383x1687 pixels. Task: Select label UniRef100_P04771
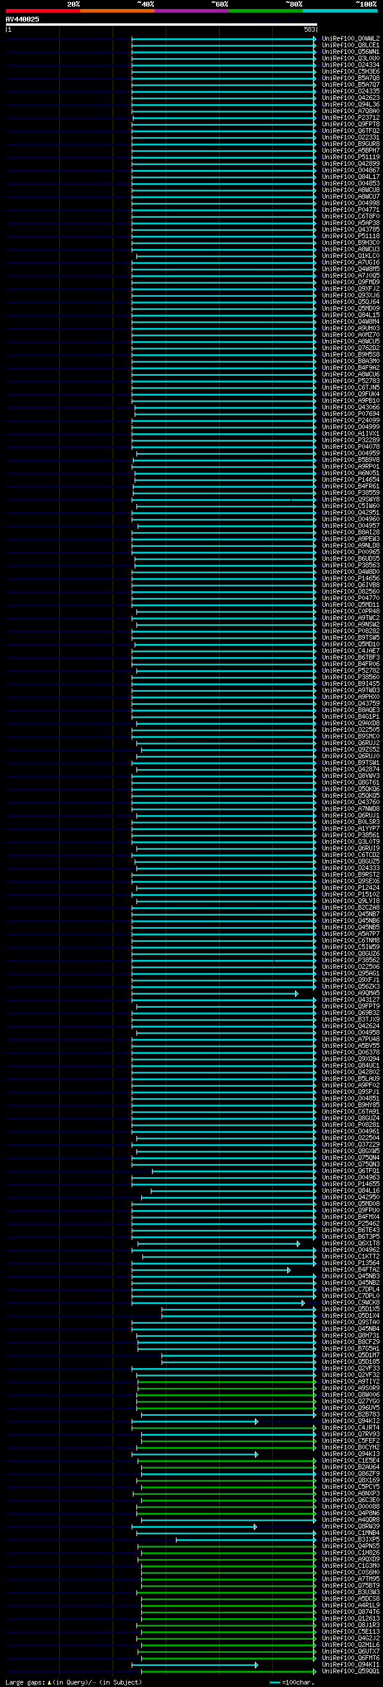pyautogui.click(x=351, y=210)
